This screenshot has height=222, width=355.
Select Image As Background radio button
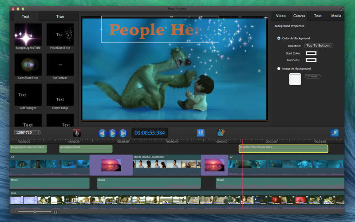click(x=279, y=68)
